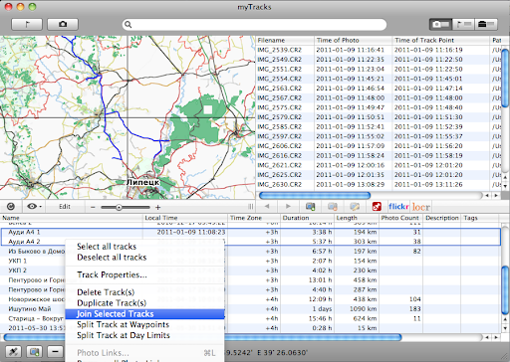510x362 pixels.
Task: Sort tracks by Local Time column header
Action: (185, 218)
